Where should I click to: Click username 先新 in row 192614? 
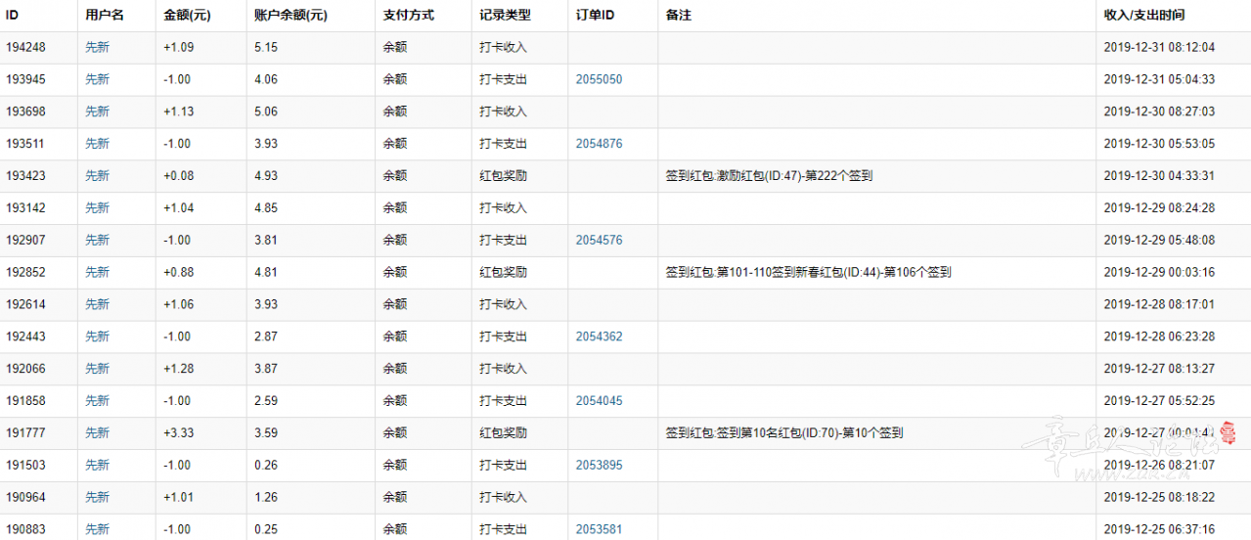[98, 304]
